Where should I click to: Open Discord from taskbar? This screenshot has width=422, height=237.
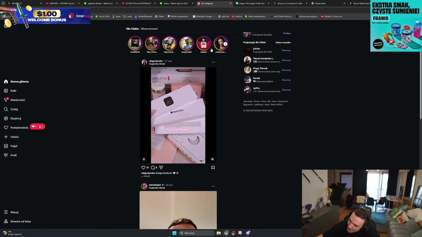click(x=248, y=233)
